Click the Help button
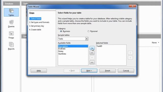The width and height of the screenshot is (163, 92). 39,71
